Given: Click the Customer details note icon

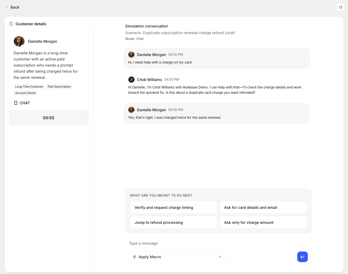Looking at the screenshot, I should point(11,24).
